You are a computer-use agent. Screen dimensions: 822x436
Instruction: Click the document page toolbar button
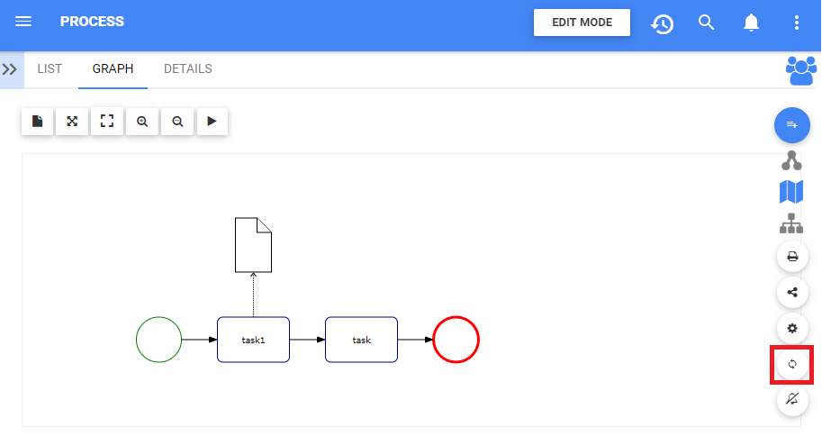[38, 122]
